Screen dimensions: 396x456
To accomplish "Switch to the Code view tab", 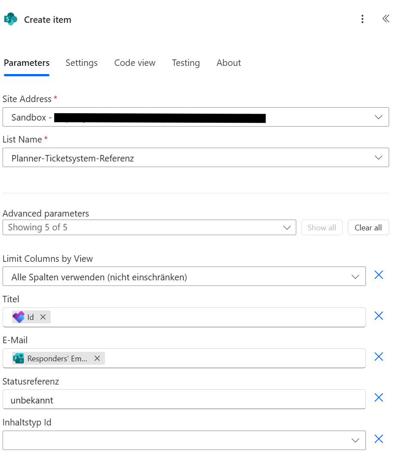I will [x=135, y=63].
